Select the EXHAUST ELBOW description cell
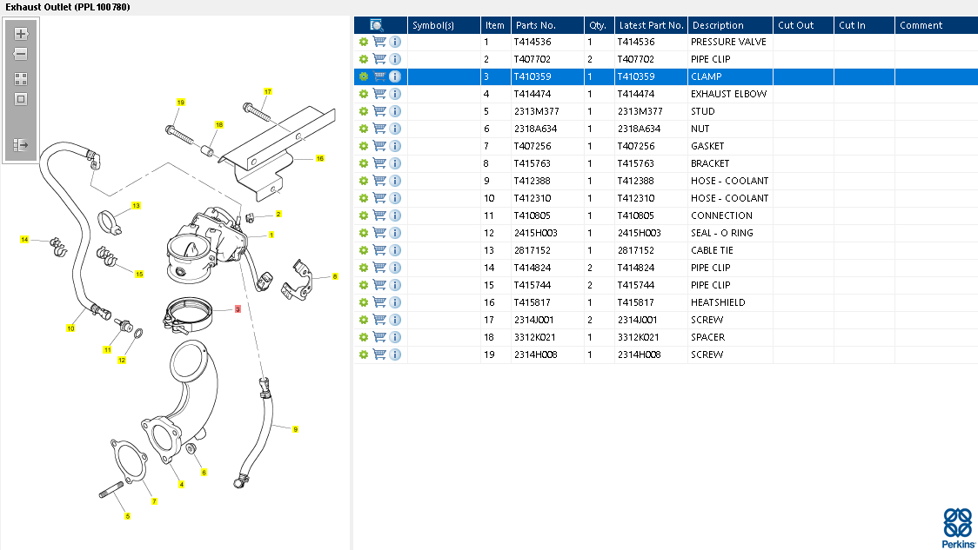 [x=730, y=94]
